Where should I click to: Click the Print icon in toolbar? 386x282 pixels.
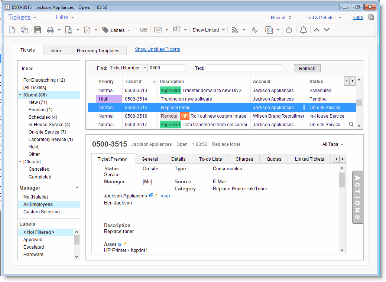(x=50, y=30)
